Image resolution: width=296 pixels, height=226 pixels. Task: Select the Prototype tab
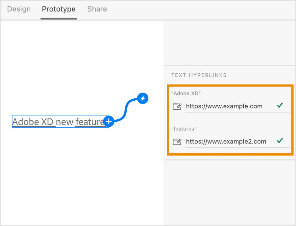point(59,9)
